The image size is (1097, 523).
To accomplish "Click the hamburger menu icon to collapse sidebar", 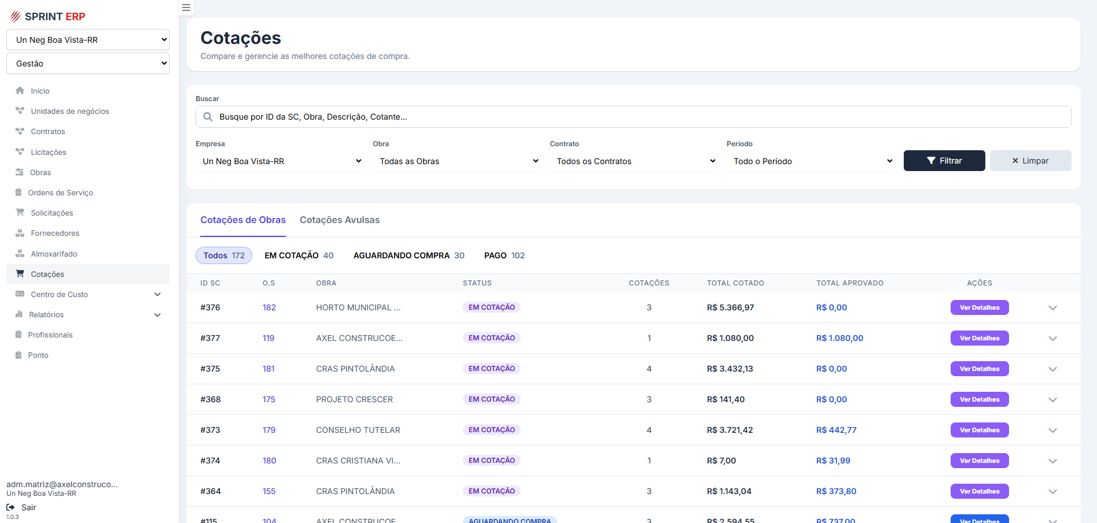I will [186, 8].
